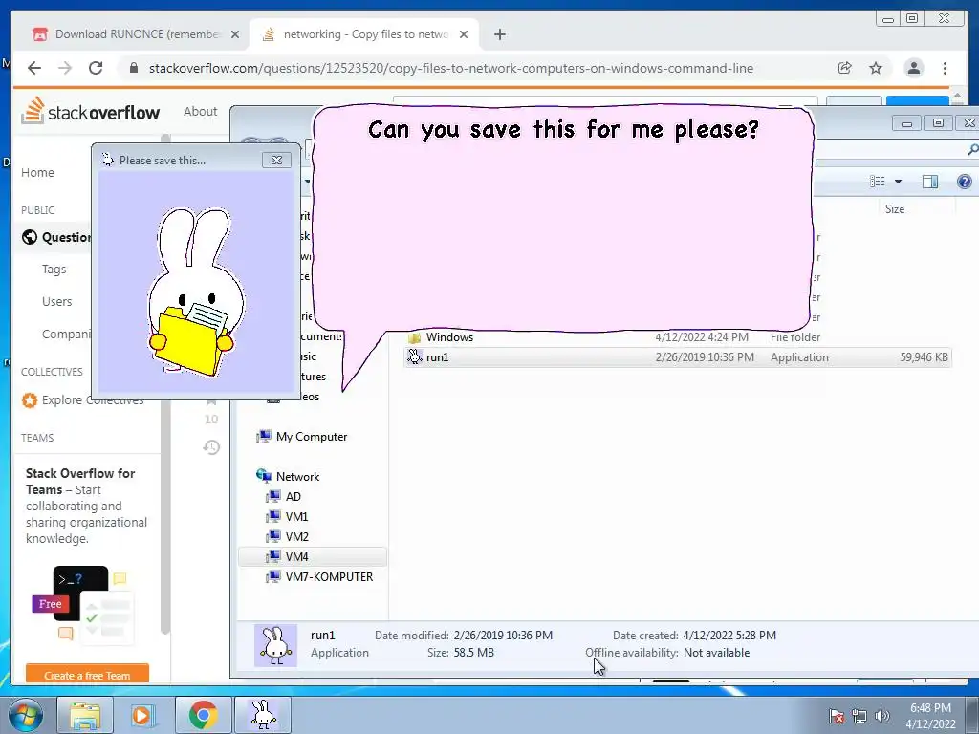This screenshot has height=734, width=979.
Task: Click the Explorer search magnifier icon
Action: pyautogui.click(x=972, y=149)
